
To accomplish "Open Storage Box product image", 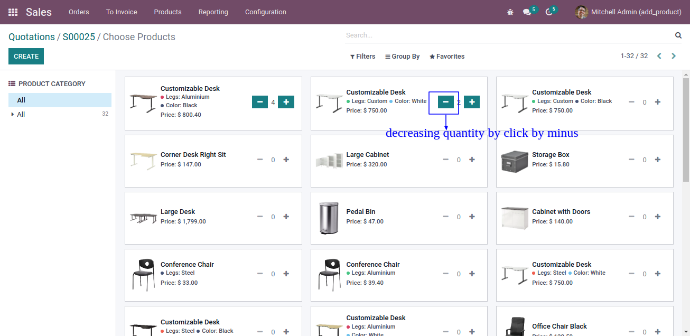I will point(515,161).
